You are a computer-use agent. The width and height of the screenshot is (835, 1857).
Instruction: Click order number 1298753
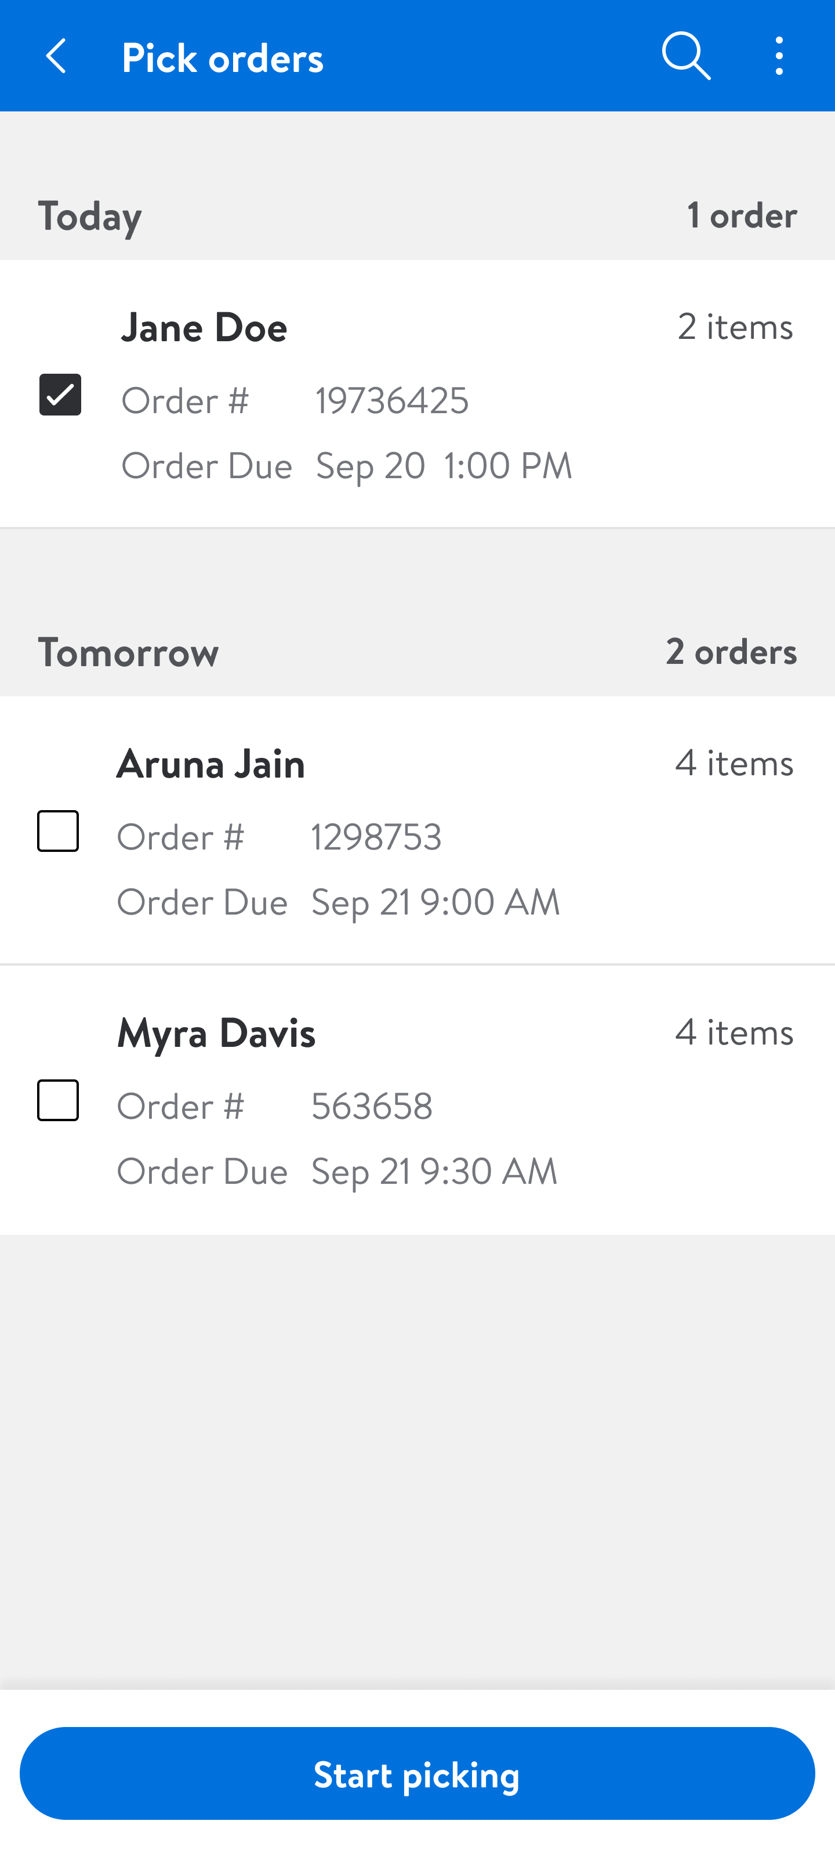pos(376,836)
